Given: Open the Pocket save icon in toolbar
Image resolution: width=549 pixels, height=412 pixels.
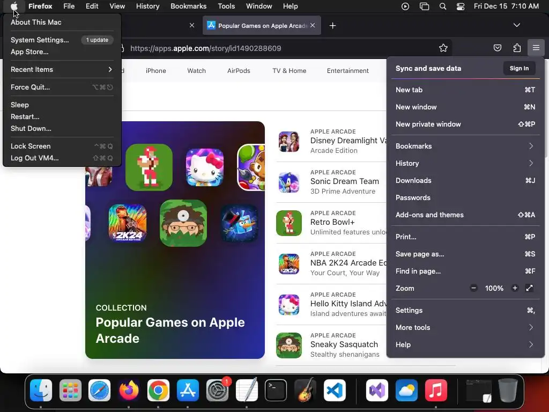Looking at the screenshot, I should click(497, 48).
